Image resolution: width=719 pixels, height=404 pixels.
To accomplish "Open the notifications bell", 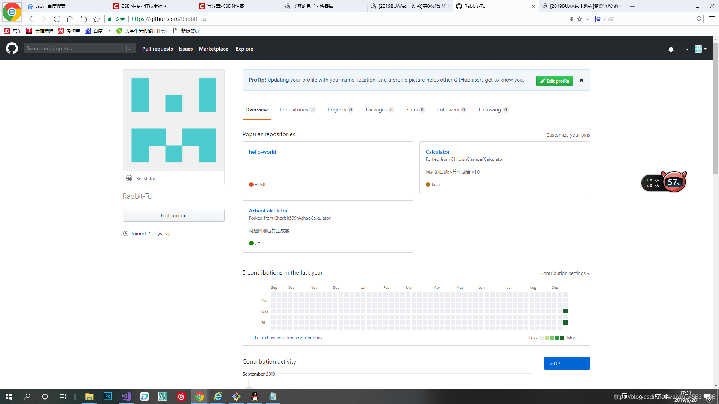I will [671, 49].
